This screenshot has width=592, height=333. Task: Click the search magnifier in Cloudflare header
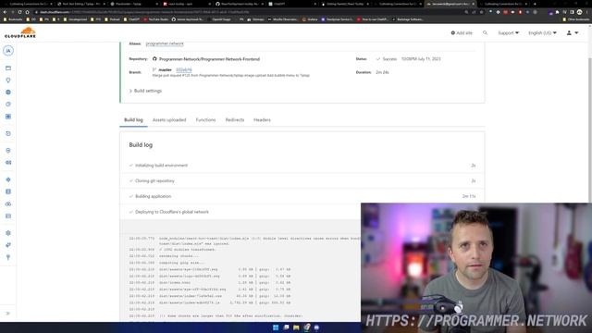coord(485,33)
